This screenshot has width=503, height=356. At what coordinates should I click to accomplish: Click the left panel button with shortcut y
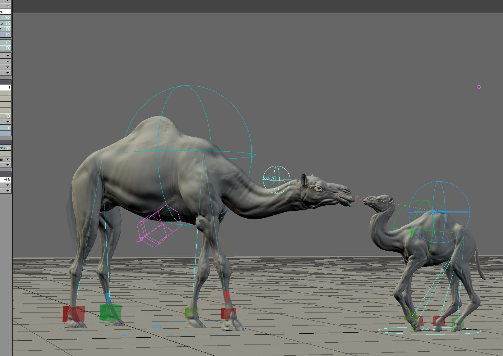5,93
